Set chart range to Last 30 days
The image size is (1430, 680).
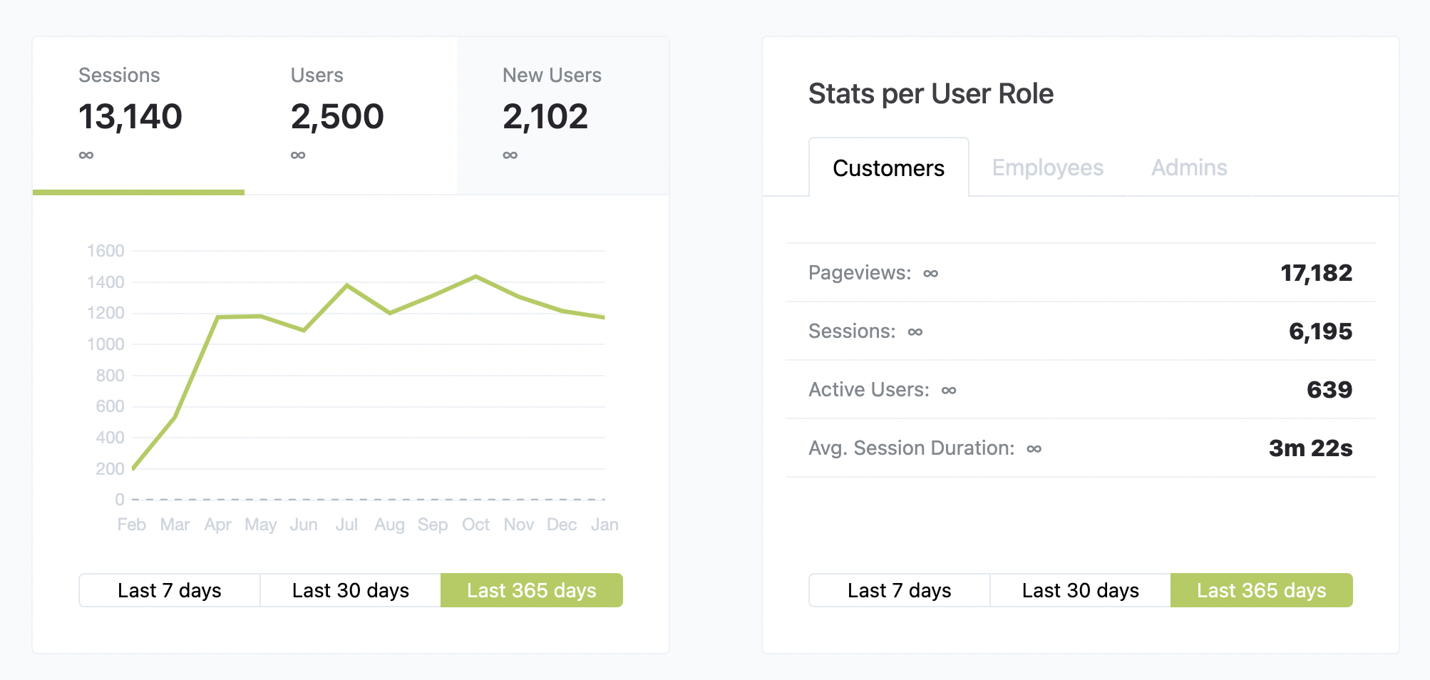click(x=351, y=590)
